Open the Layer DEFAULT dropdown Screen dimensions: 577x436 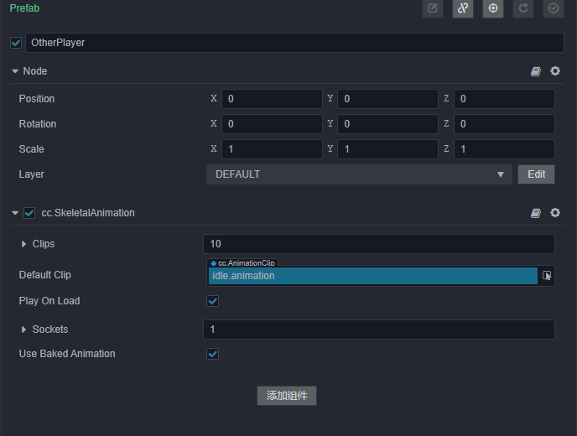pos(359,174)
